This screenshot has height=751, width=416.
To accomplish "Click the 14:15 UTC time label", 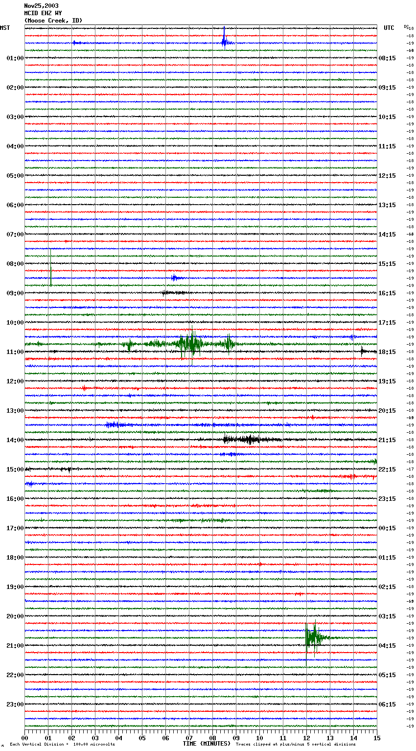I will click(387, 235).
